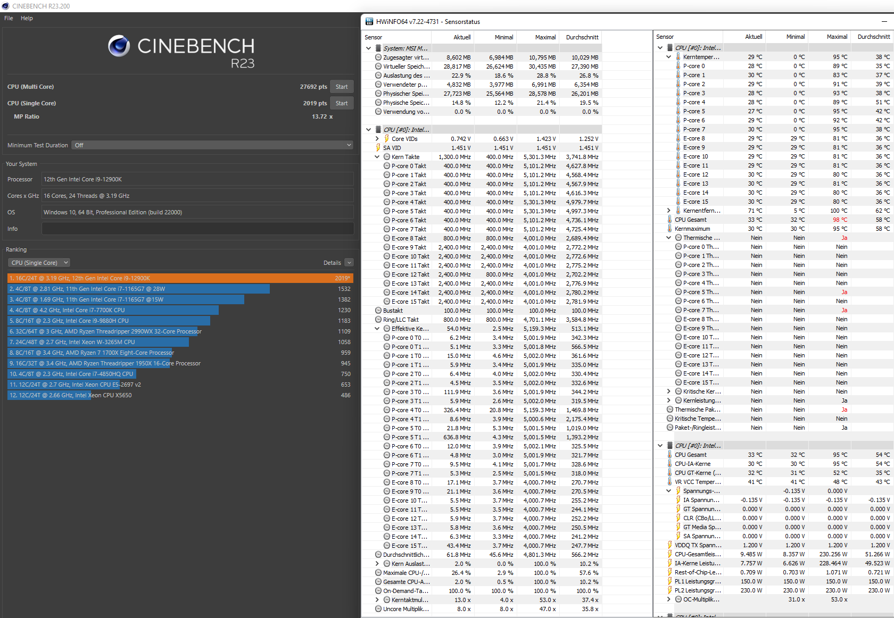
Task: Click the Cinebench R23 sphere logo
Action: [x=119, y=46]
